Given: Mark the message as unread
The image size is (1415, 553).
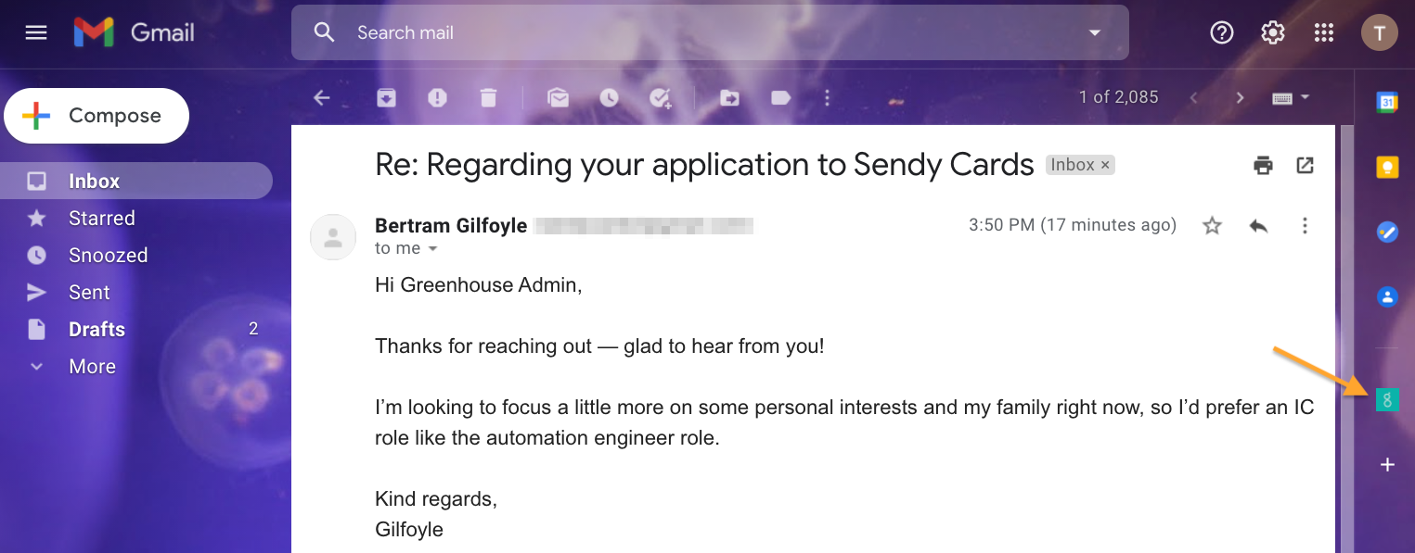Looking at the screenshot, I should point(558,97).
